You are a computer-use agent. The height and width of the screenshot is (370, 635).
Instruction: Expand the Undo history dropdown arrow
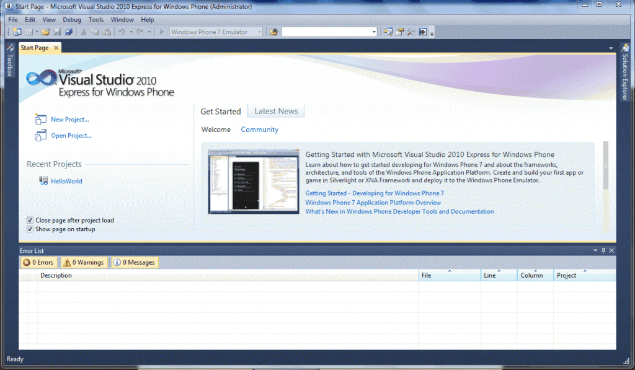click(x=131, y=32)
